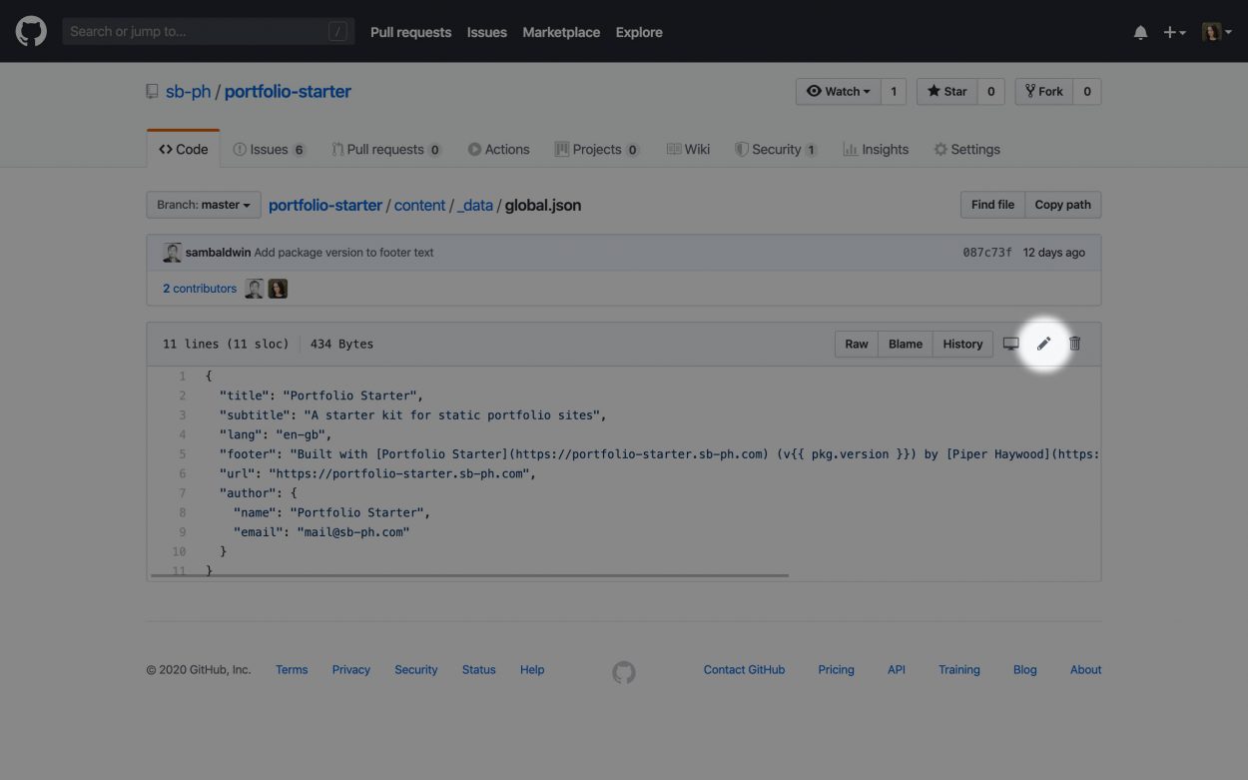Click Pull requests in top navigation
Image resolution: width=1248 pixels, height=780 pixels.
point(410,32)
